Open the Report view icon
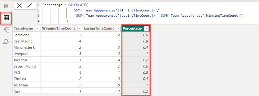 (x=6, y=6)
